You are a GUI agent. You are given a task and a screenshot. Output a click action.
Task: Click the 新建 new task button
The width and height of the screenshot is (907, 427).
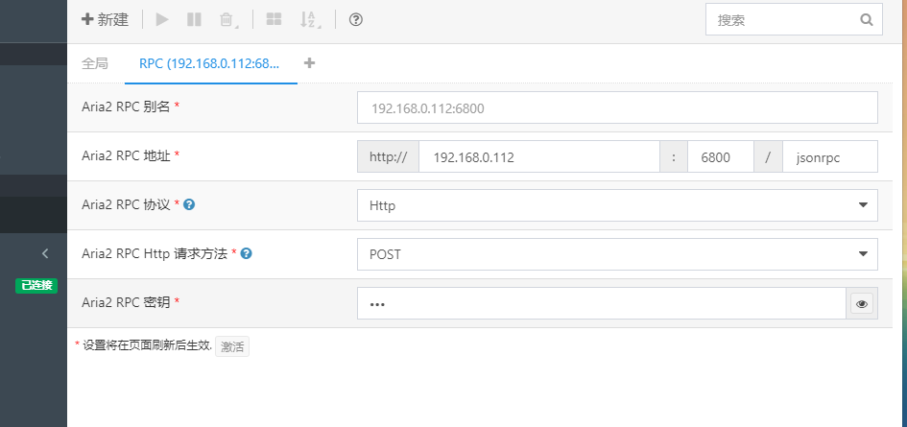pyautogui.click(x=105, y=20)
